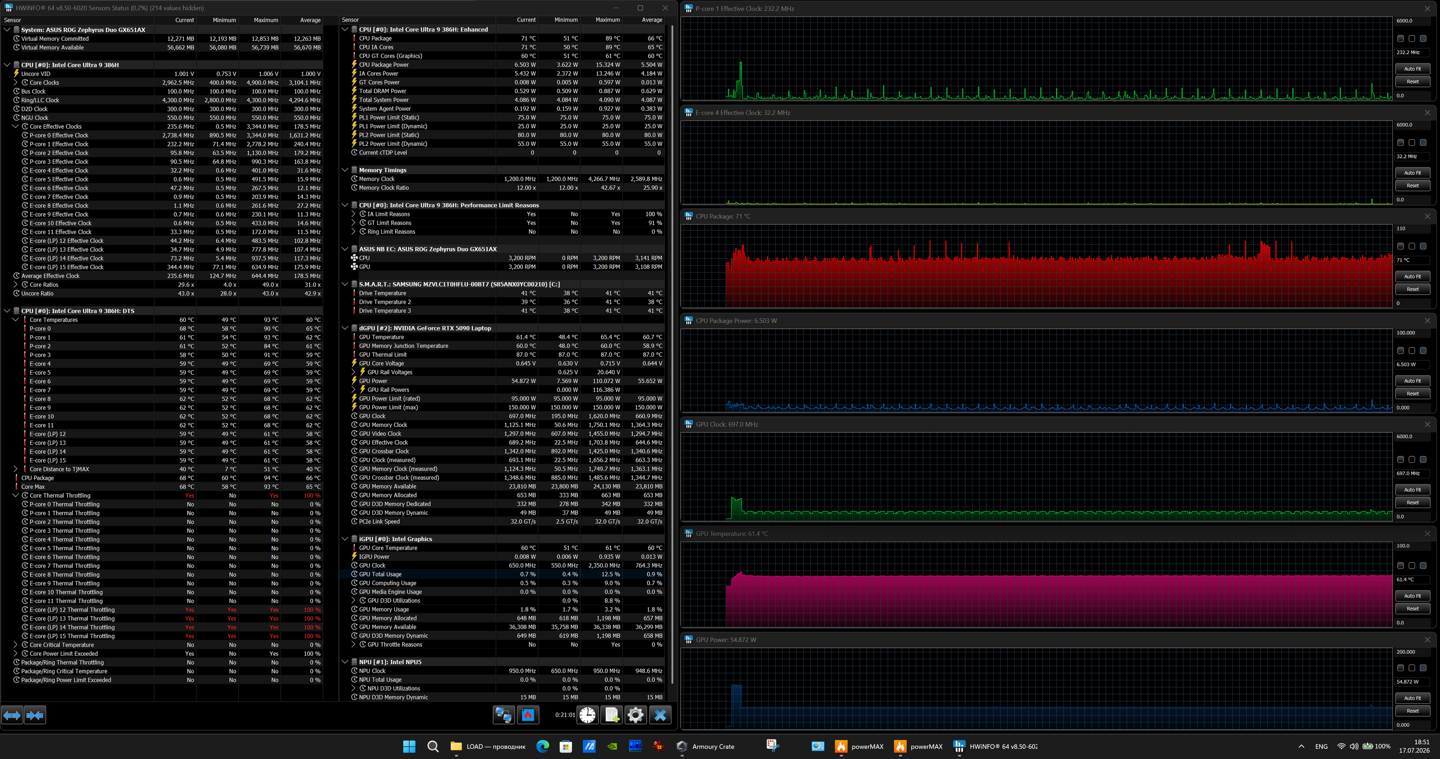The width and height of the screenshot is (1440, 759).
Task: Click Reset in E-core 4 Effective Clock graph
Action: click(x=1412, y=186)
